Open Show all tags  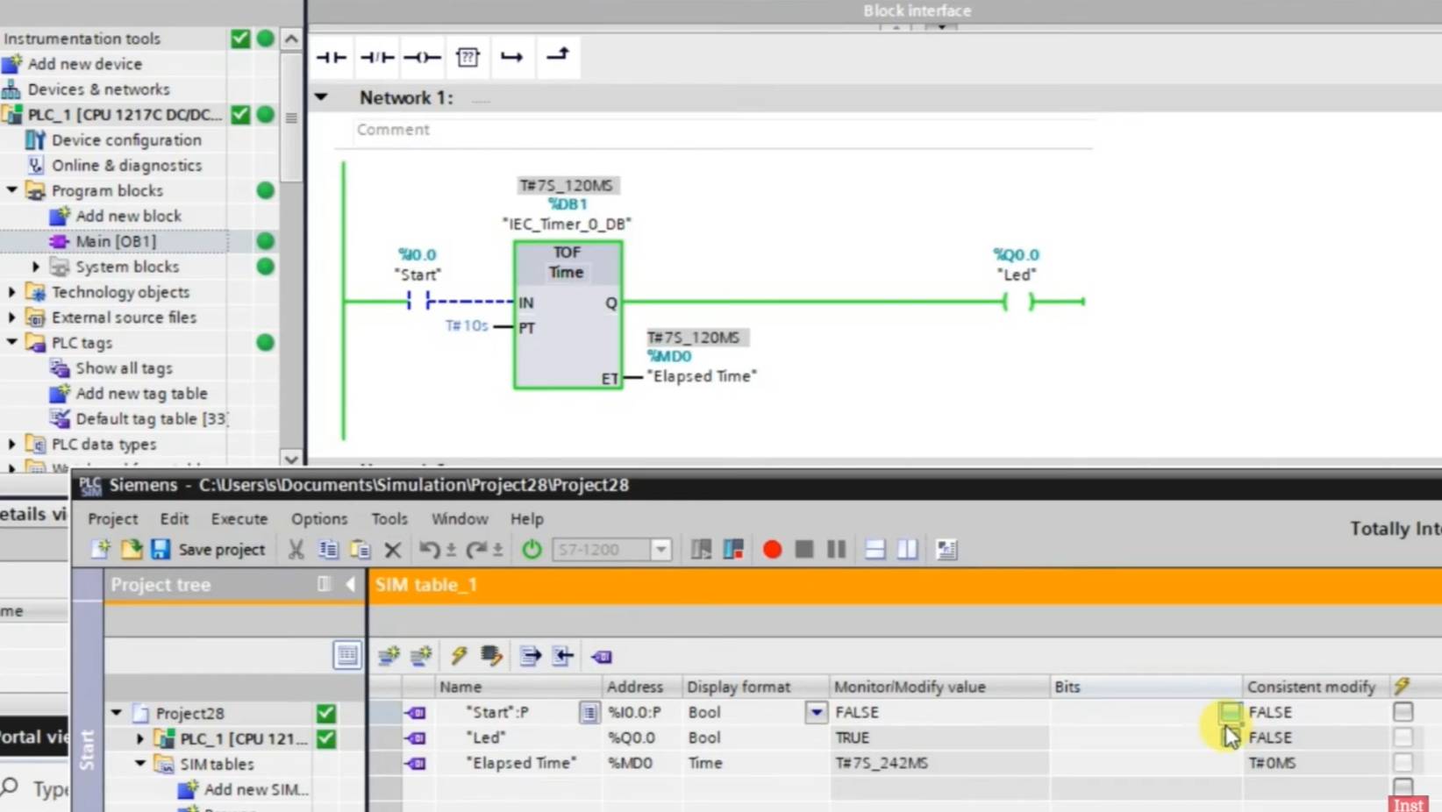124,368
